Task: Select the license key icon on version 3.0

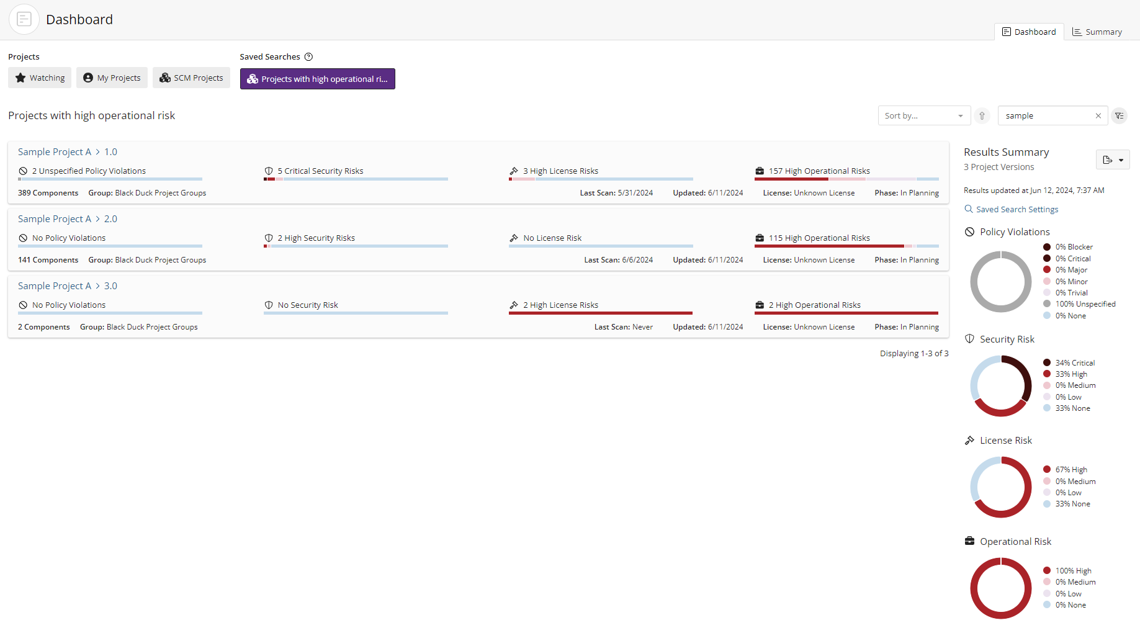Action: click(x=514, y=305)
